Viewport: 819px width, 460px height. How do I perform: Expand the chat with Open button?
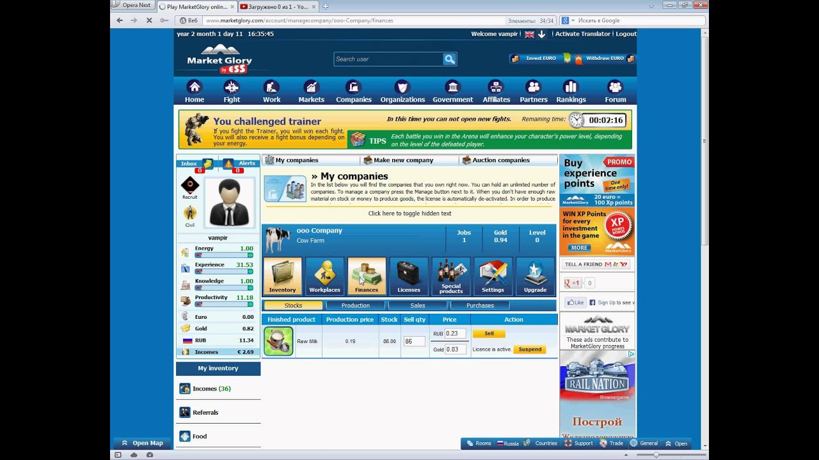point(676,443)
